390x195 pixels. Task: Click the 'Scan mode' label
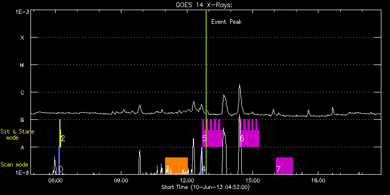click(x=14, y=165)
